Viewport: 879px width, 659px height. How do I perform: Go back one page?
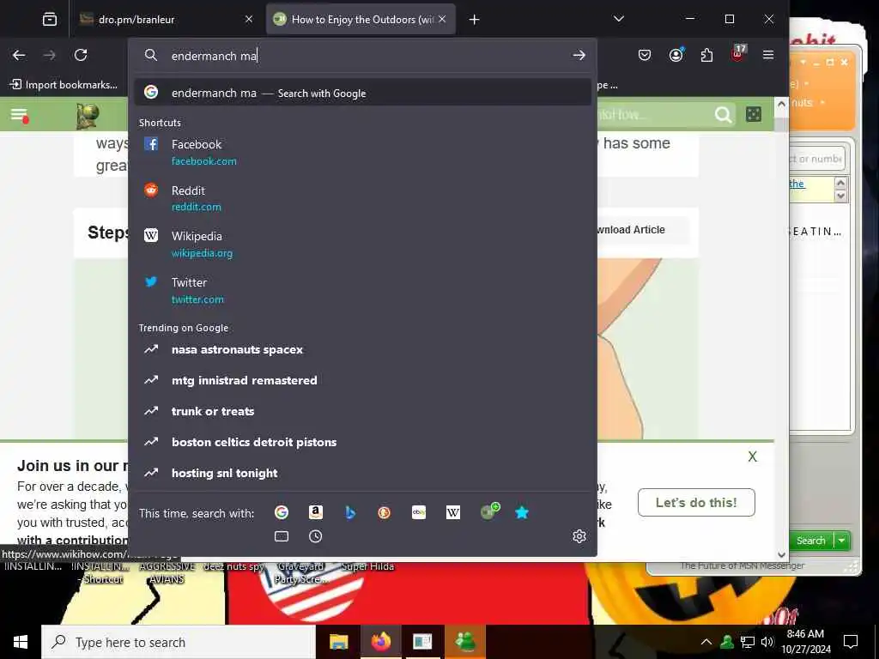coord(19,55)
